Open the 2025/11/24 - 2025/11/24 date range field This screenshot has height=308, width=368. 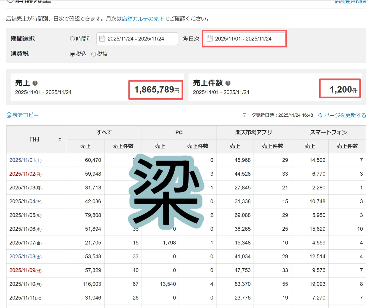pyautogui.click(x=137, y=38)
